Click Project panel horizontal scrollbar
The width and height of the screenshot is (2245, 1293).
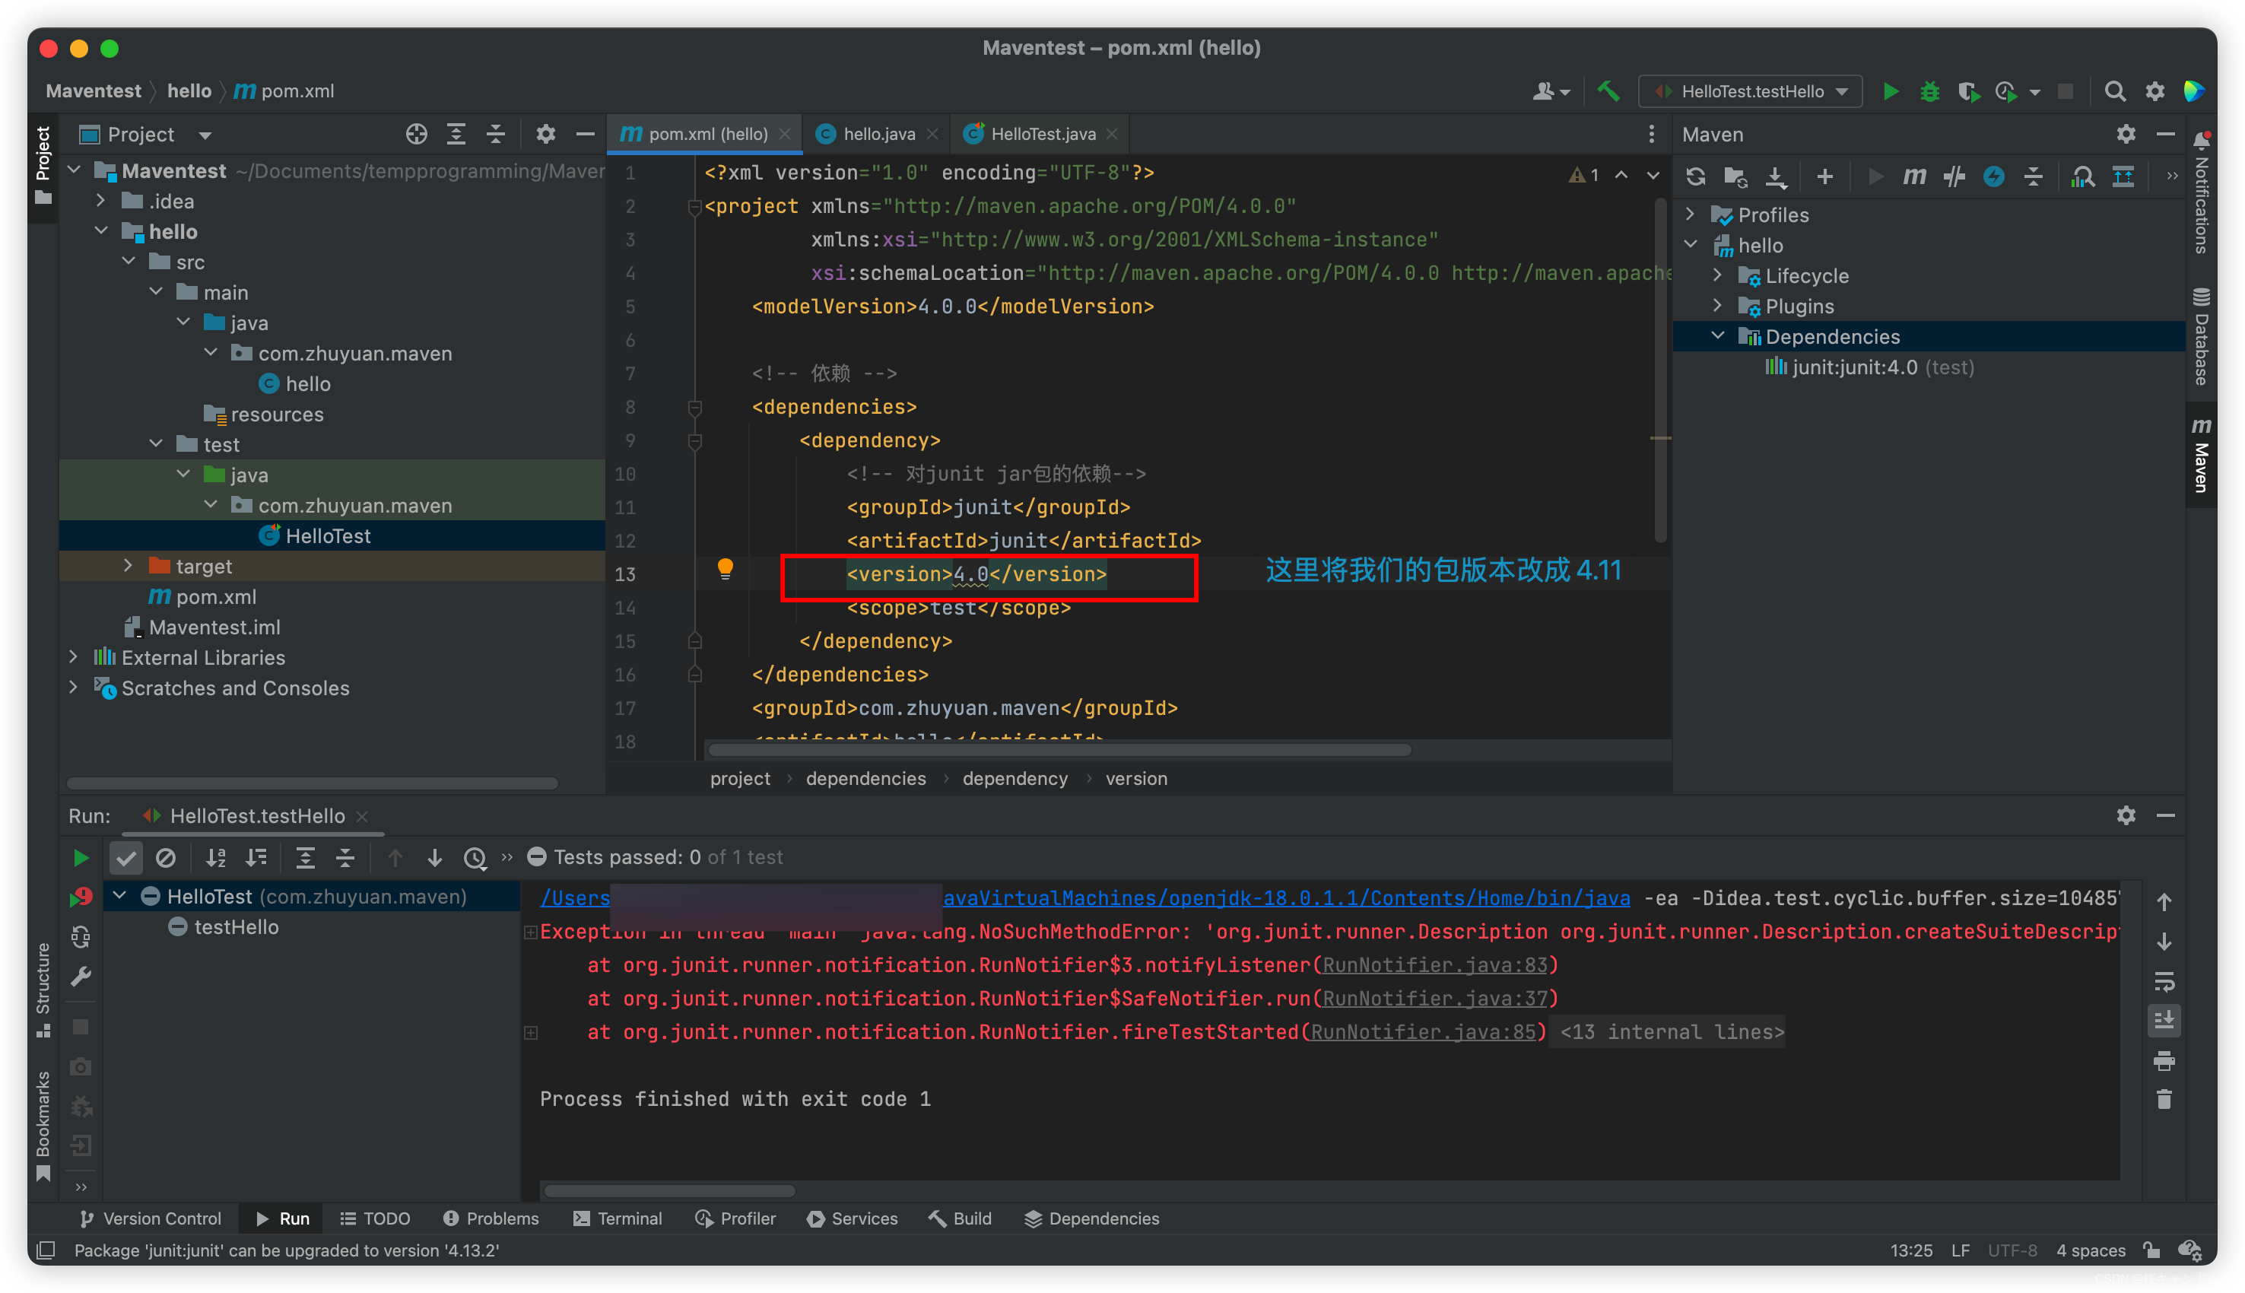point(313,783)
